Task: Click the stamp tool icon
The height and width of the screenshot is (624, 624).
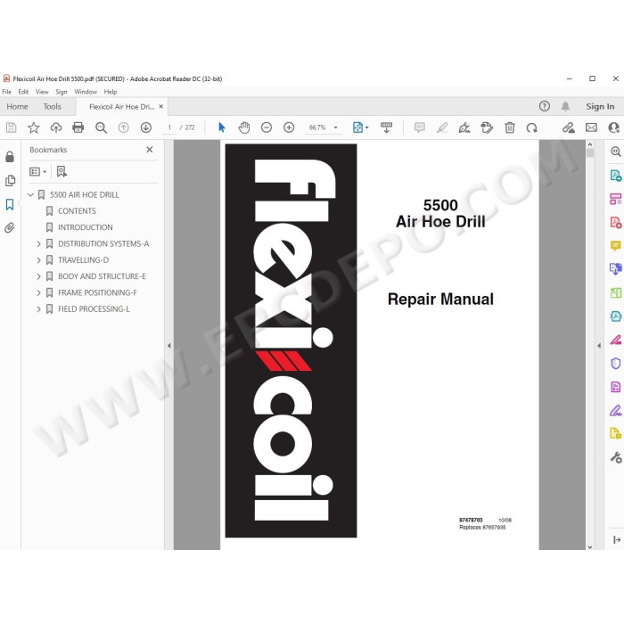Action: pyautogui.click(x=487, y=127)
